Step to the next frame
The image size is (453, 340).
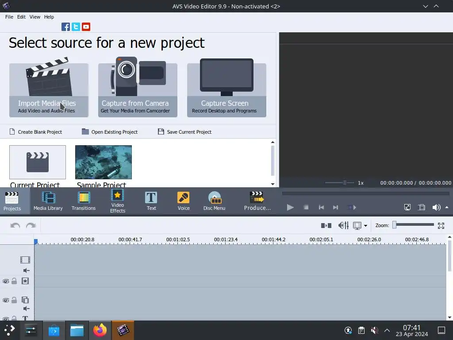335,207
